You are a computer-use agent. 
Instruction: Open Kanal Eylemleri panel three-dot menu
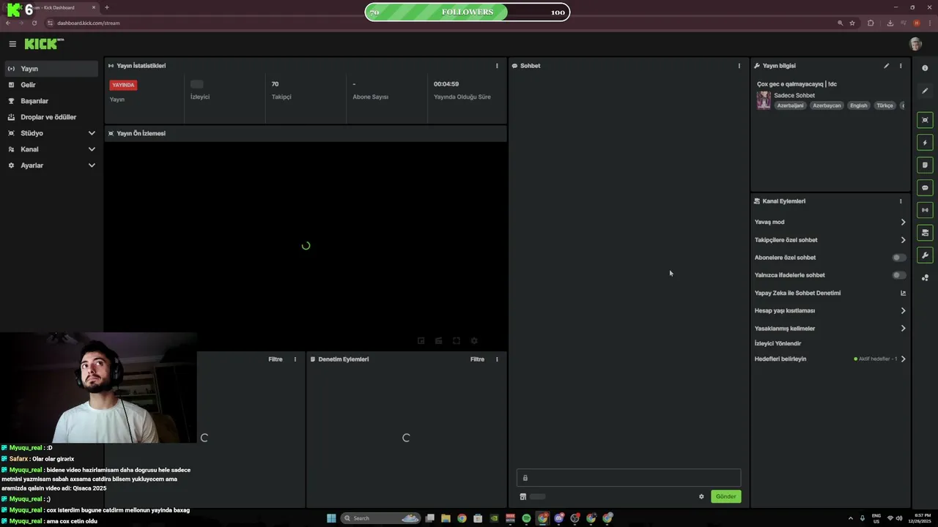tap(901, 201)
